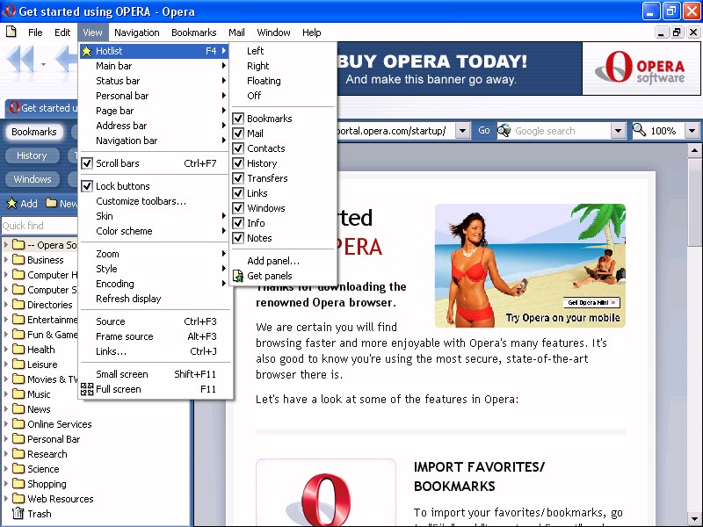Click the new page icon beside File
703x527 pixels.
[11, 32]
